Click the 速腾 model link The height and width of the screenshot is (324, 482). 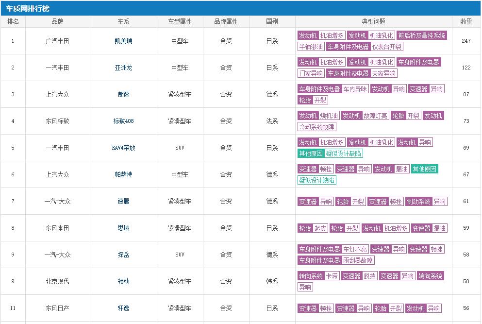123,202
